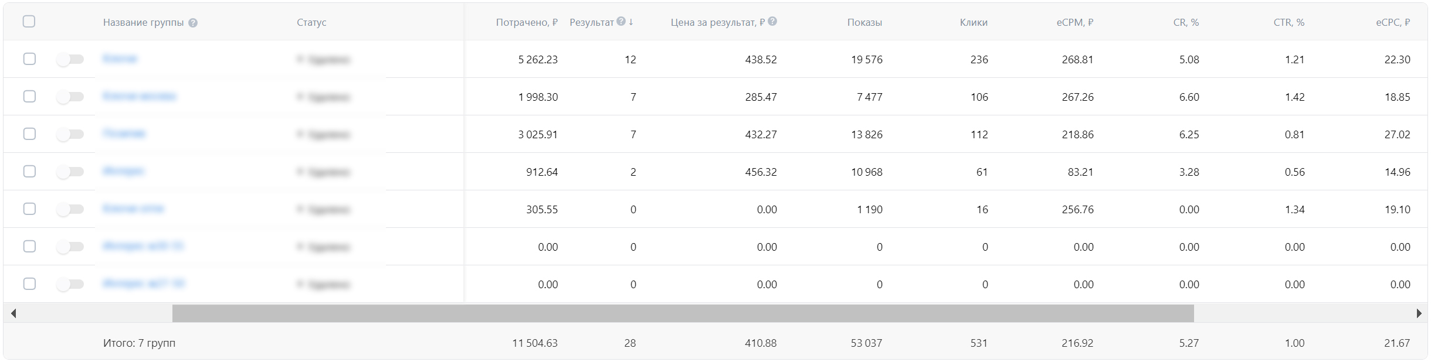Click help icon next to Название группы
This screenshot has width=1431, height=362.
click(193, 23)
